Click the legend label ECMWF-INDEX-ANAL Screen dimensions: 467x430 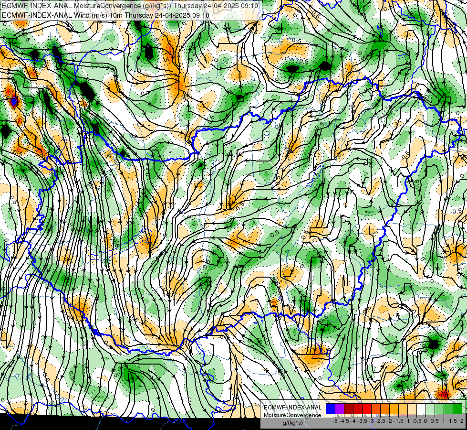(x=293, y=408)
